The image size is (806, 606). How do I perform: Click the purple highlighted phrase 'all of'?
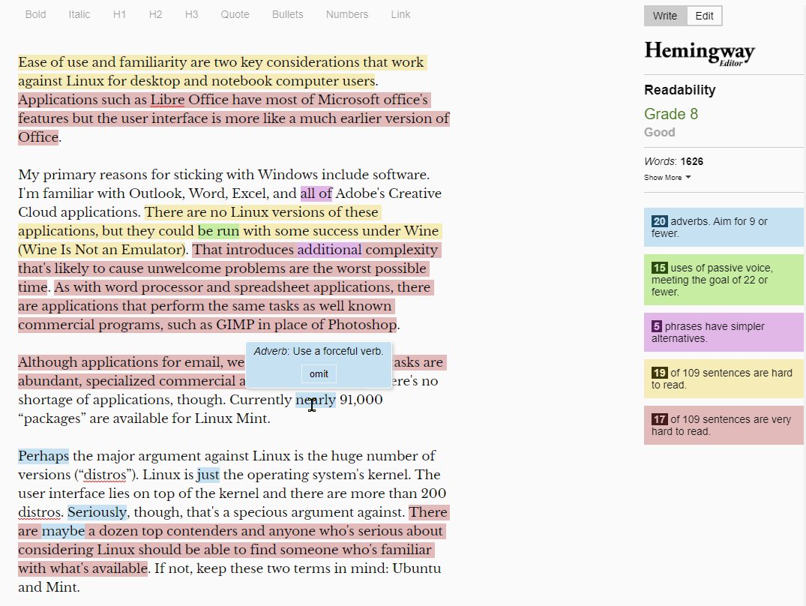click(x=316, y=193)
